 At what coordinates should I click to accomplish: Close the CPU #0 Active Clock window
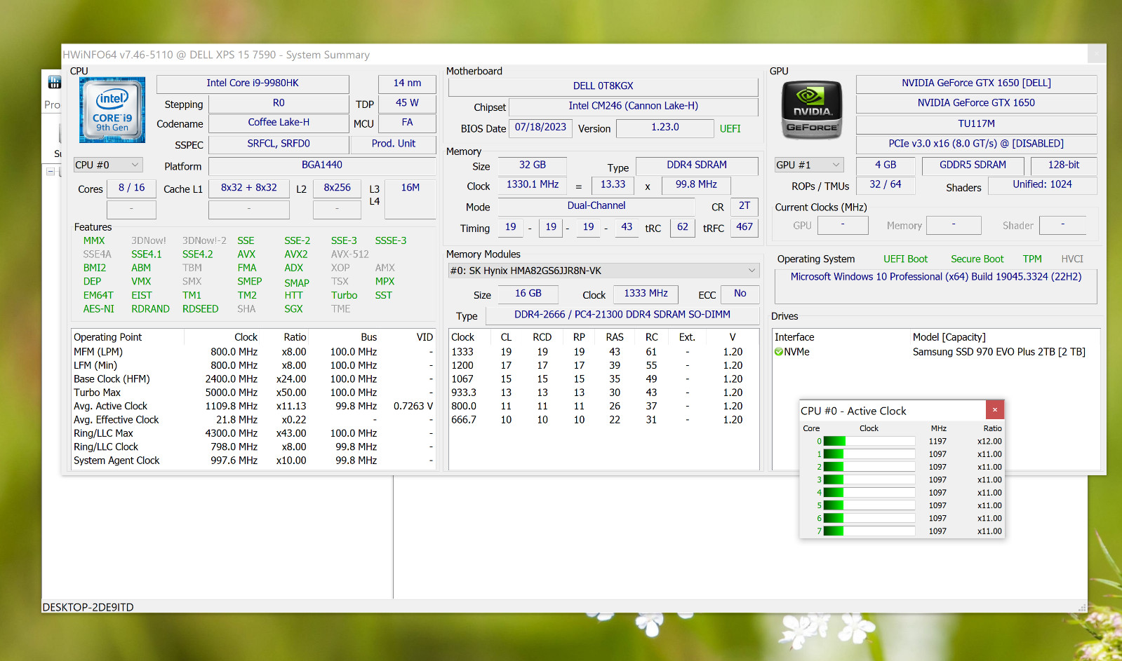pos(994,410)
